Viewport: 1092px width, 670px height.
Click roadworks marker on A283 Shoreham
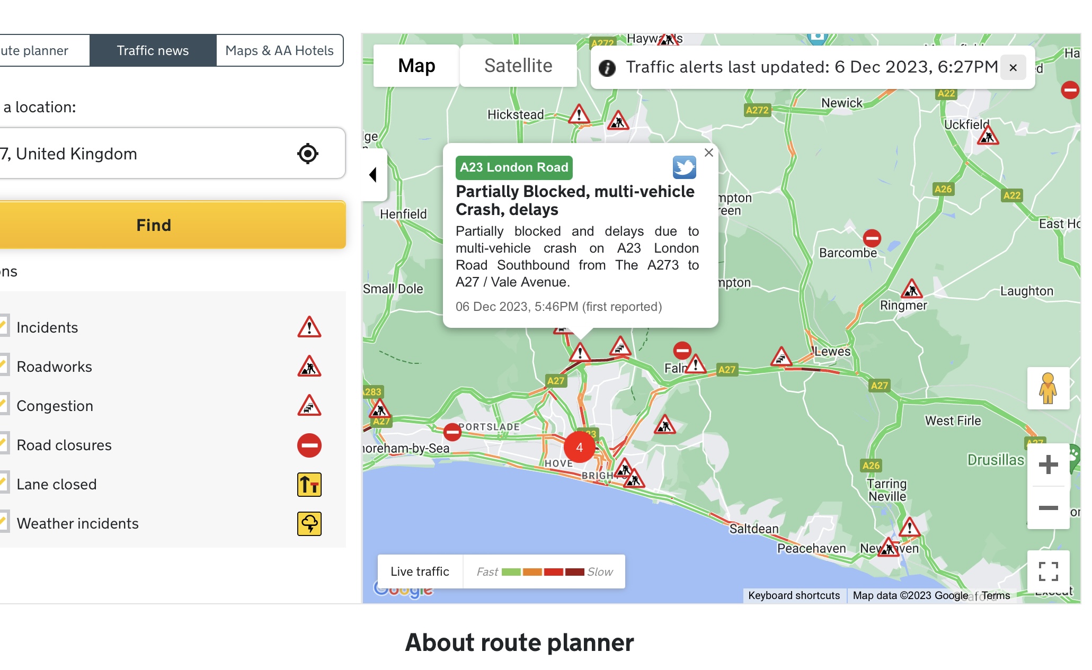(379, 408)
